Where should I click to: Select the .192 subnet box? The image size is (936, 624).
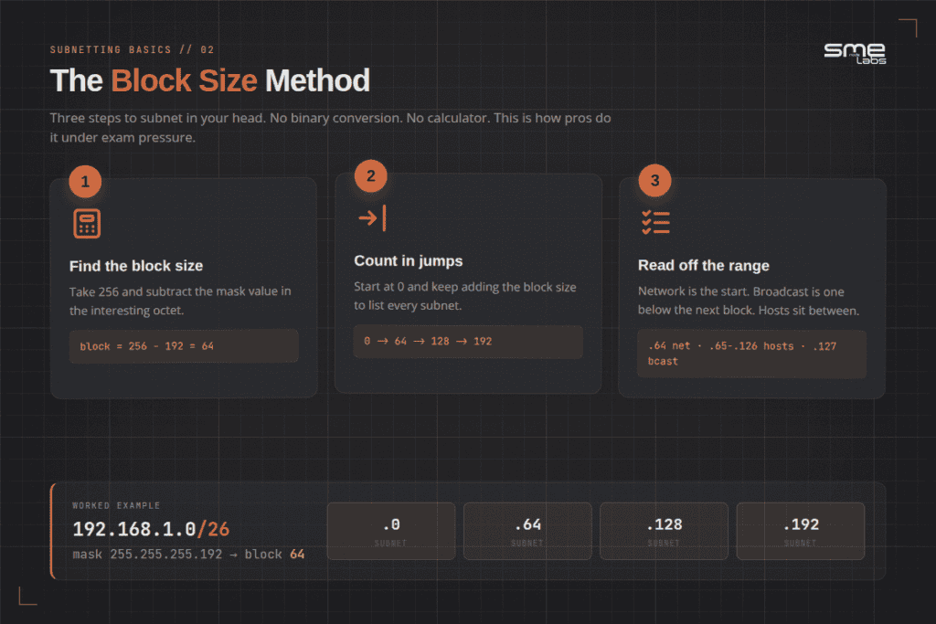click(801, 531)
